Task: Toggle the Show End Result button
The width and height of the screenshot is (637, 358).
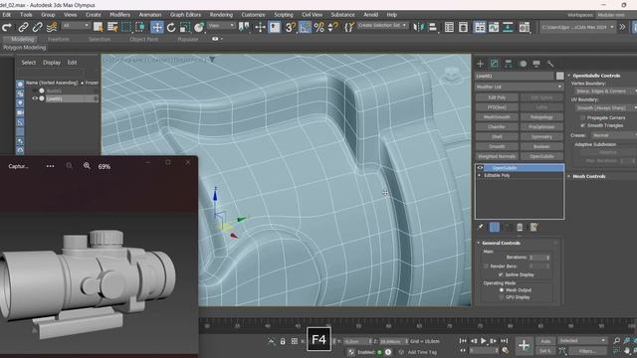Action: point(495,227)
